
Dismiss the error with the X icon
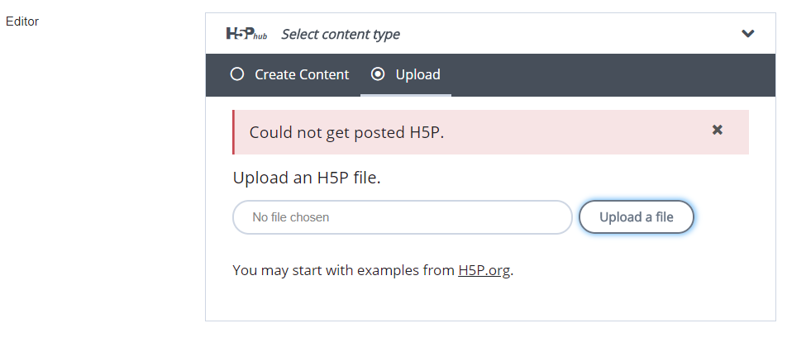tap(718, 130)
